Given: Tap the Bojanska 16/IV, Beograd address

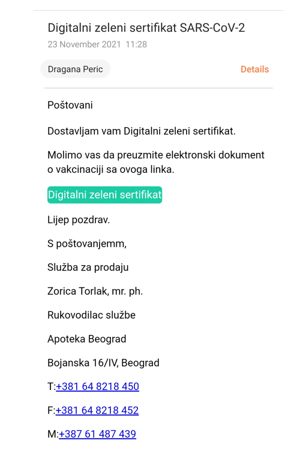Looking at the screenshot, I should tap(103, 363).
